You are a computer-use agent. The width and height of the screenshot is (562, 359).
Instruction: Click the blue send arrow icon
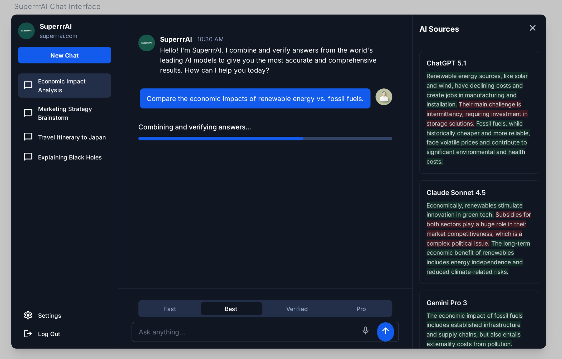point(385,332)
